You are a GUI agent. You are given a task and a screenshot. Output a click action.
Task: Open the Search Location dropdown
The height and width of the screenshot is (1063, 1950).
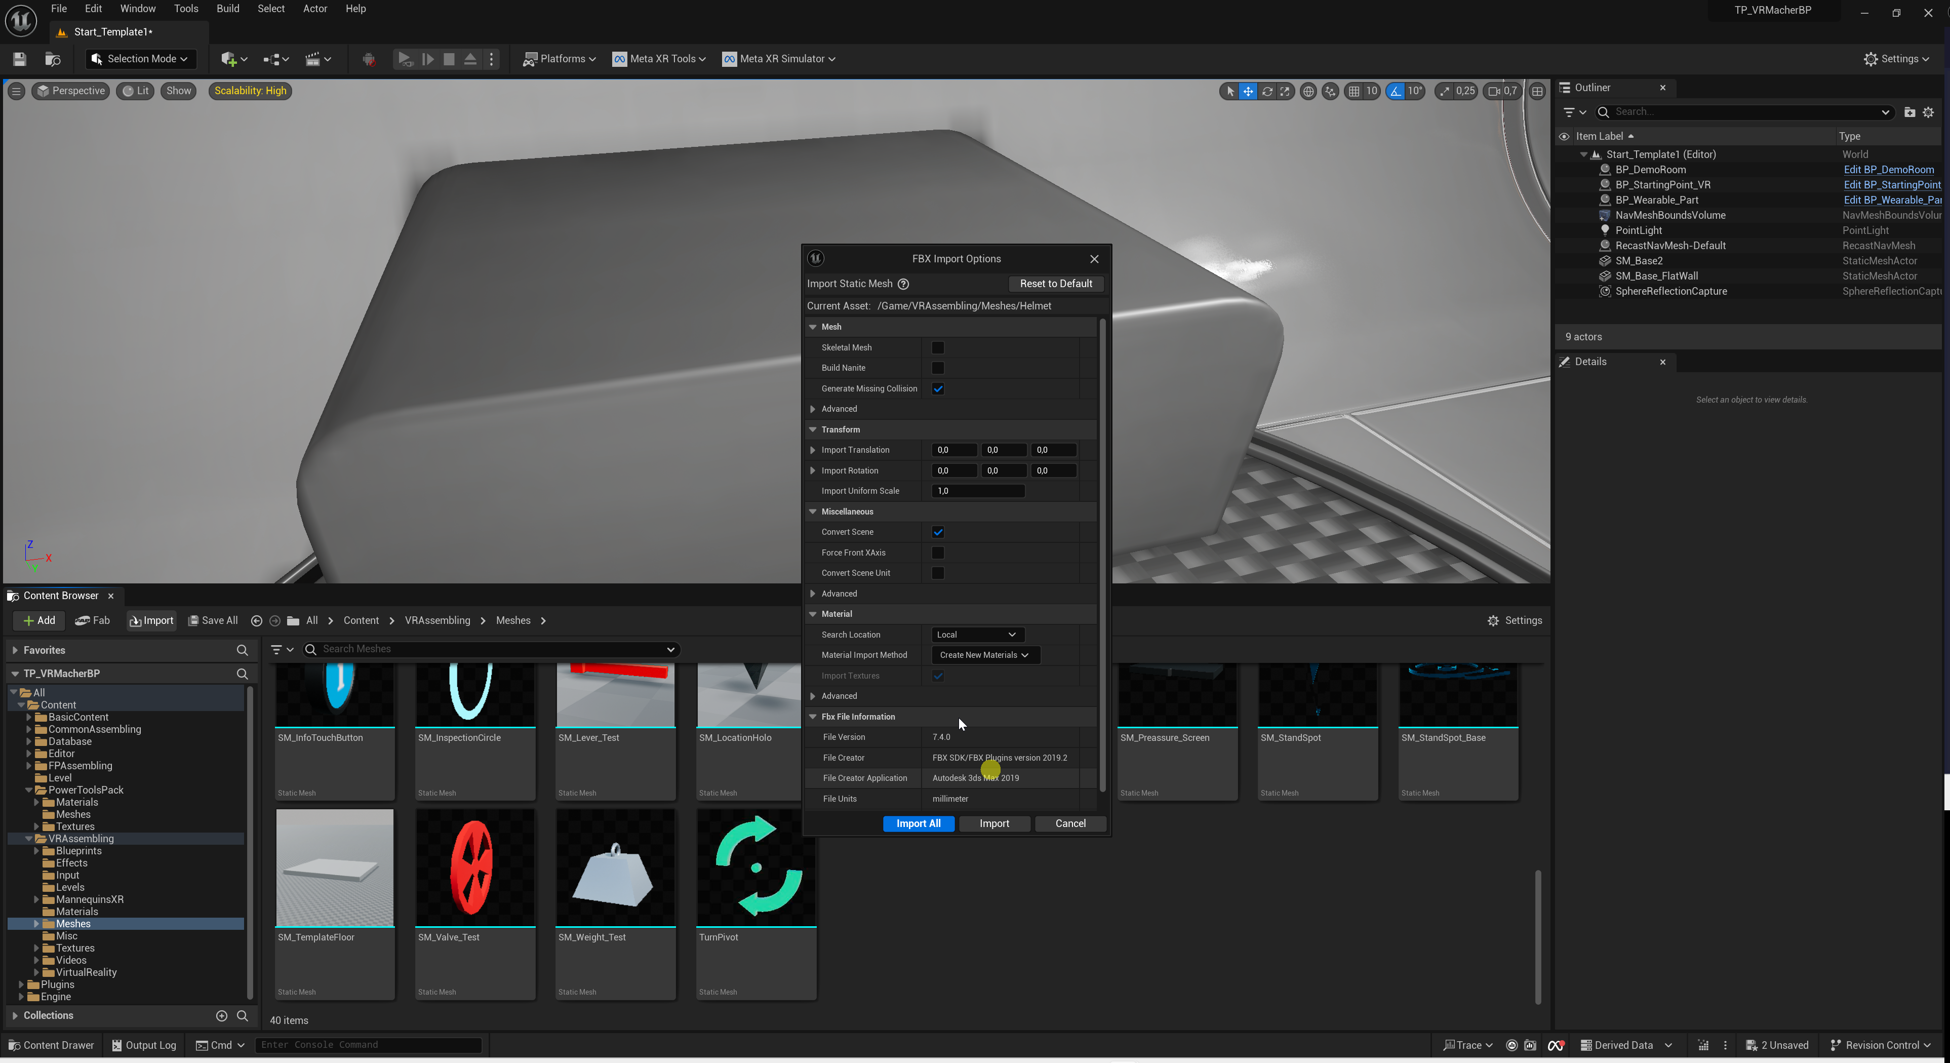coord(976,635)
